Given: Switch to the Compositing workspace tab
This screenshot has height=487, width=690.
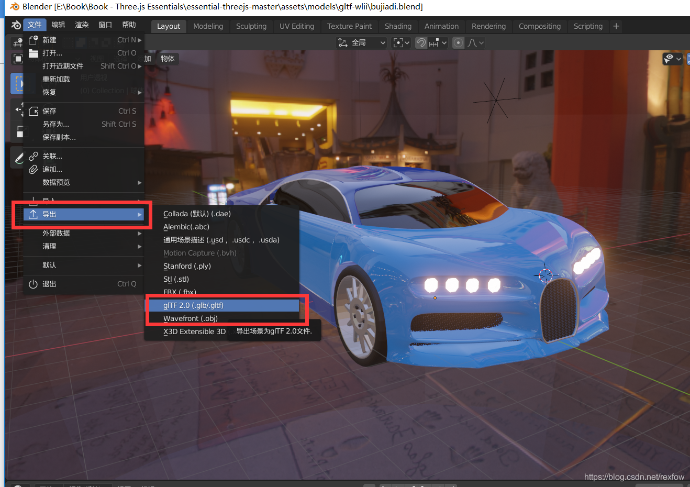Looking at the screenshot, I should pyautogui.click(x=540, y=26).
